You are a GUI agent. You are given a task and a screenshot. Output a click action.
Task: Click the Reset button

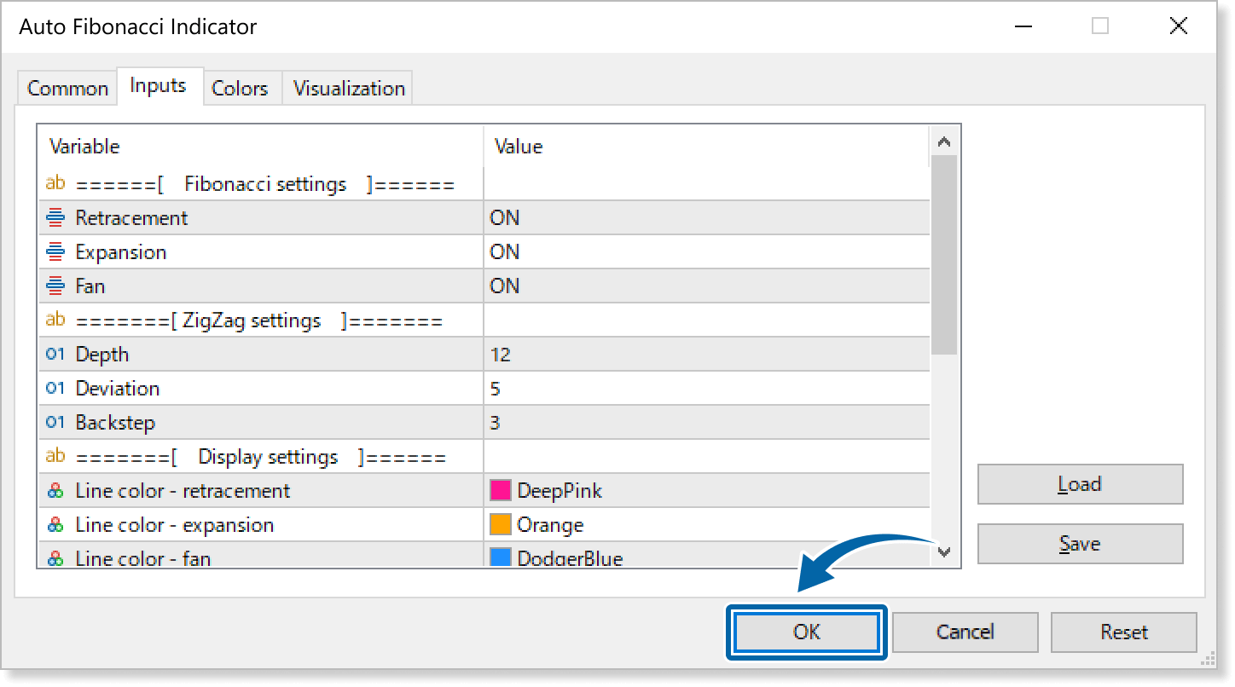pyautogui.click(x=1124, y=632)
